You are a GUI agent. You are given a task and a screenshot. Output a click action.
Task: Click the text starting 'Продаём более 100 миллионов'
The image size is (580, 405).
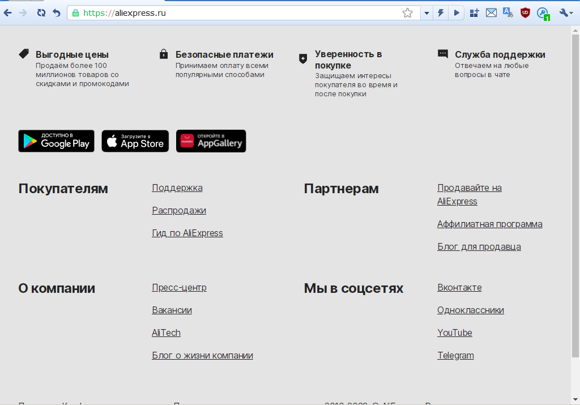click(83, 74)
